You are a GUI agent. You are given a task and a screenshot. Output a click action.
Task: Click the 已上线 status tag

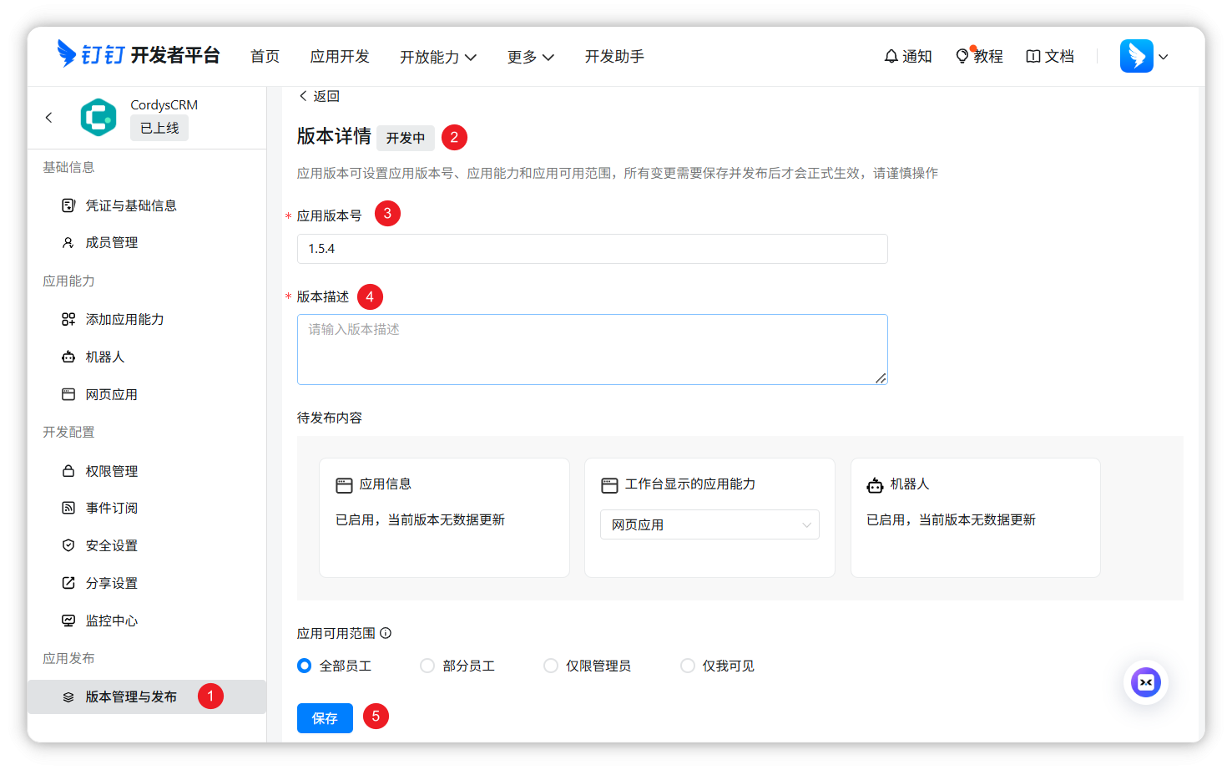coord(159,128)
